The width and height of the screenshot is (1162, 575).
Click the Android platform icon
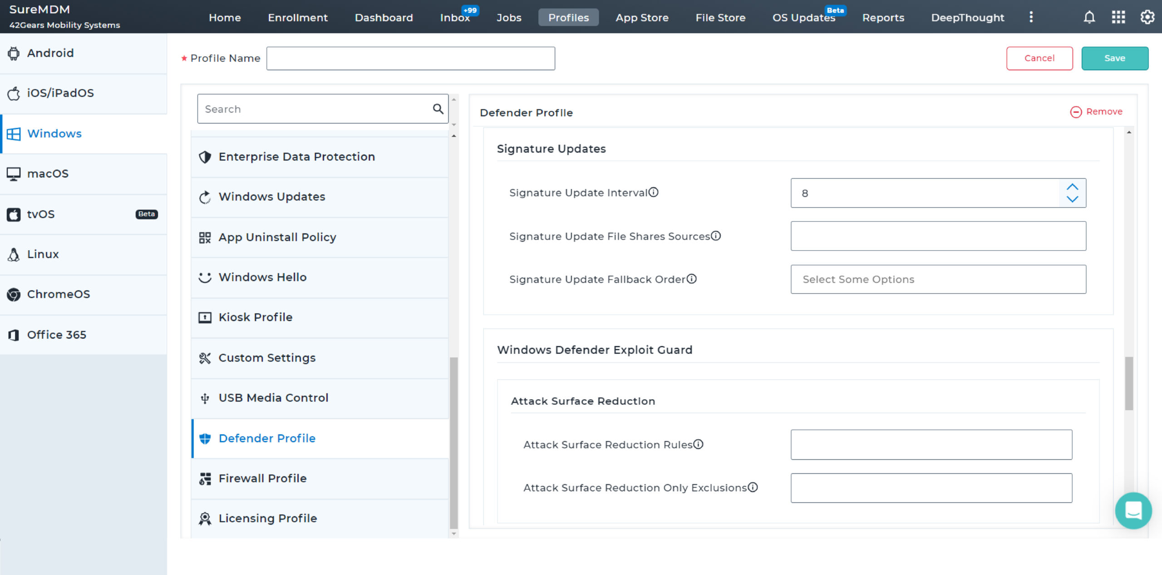click(x=14, y=54)
